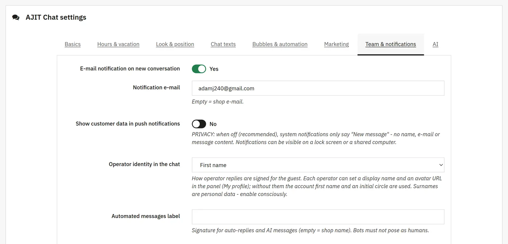Click the chat bubbles icon beside AJIT Chat settings

16,17
